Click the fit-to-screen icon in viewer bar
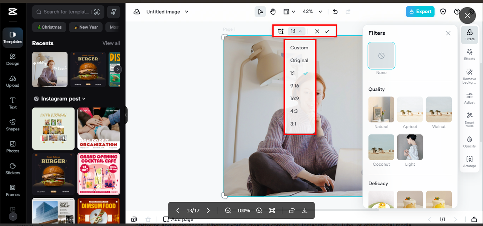Image resolution: width=483 pixels, height=226 pixels. pos(272,211)
